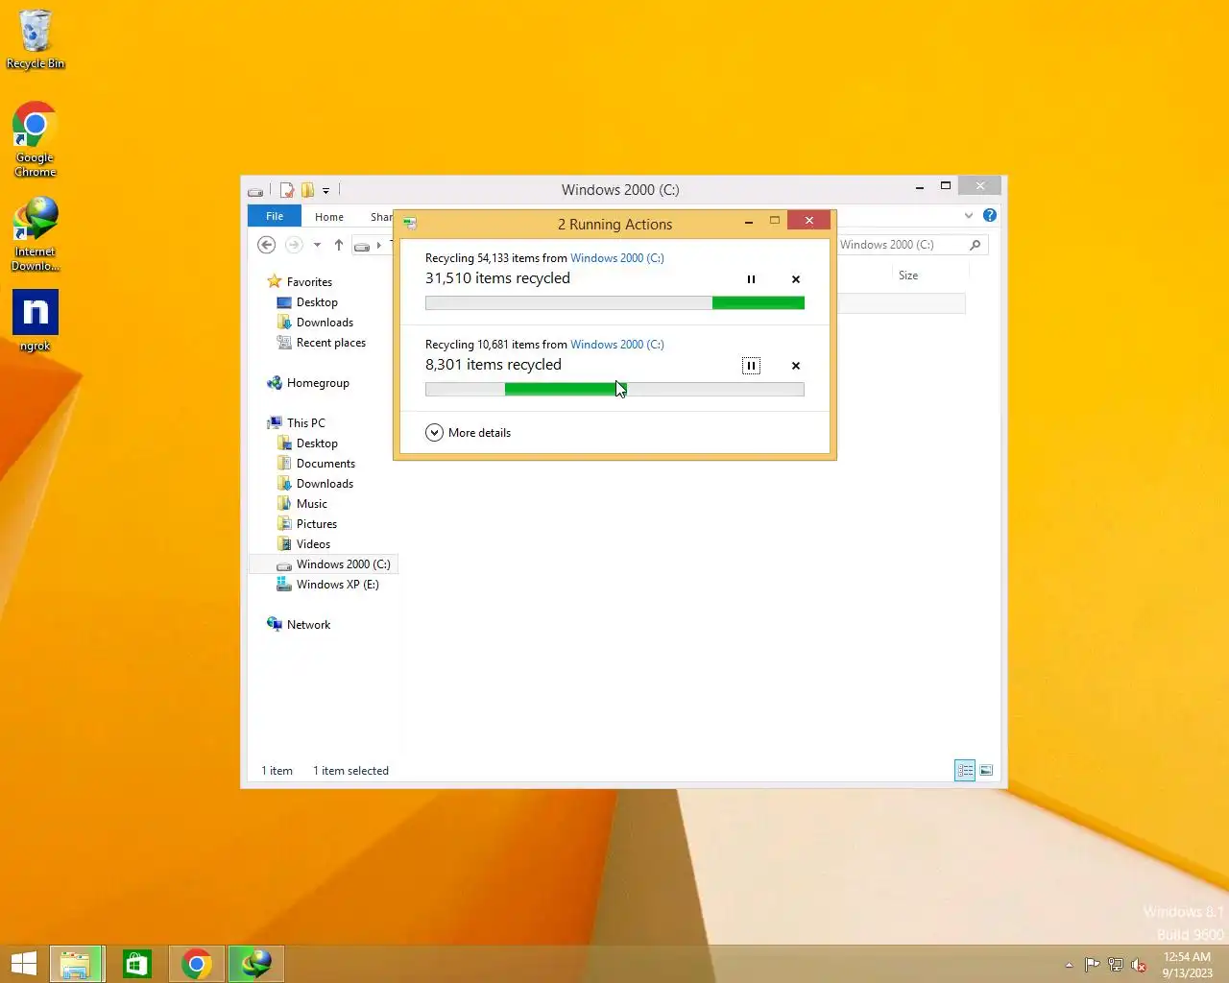Select Downloads under Favorites

(325, 323)
